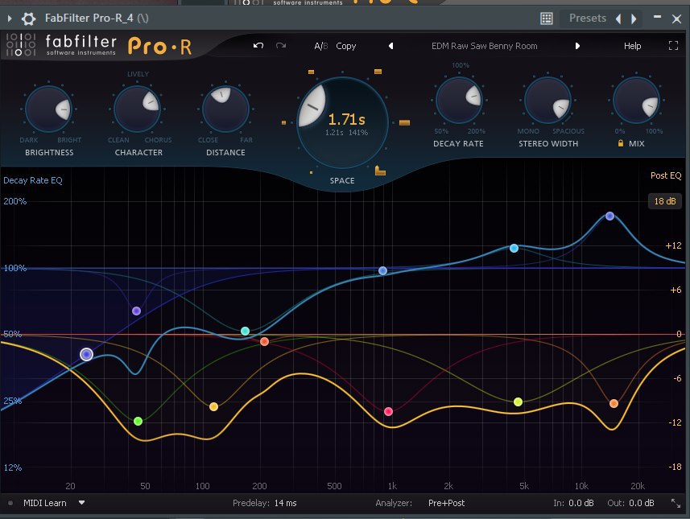
Task: Click the stepped marker icon below Space knob
Action: point(380,171)
